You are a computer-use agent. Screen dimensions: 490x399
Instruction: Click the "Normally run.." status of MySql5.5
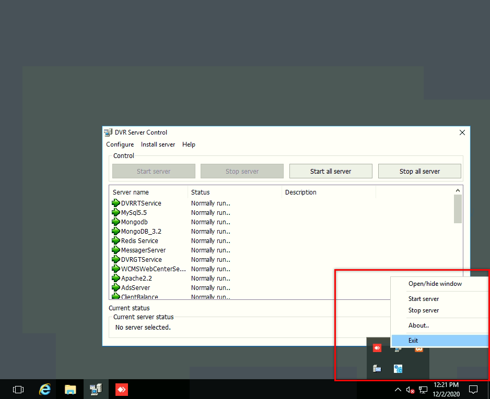click(x=211, y=212)
